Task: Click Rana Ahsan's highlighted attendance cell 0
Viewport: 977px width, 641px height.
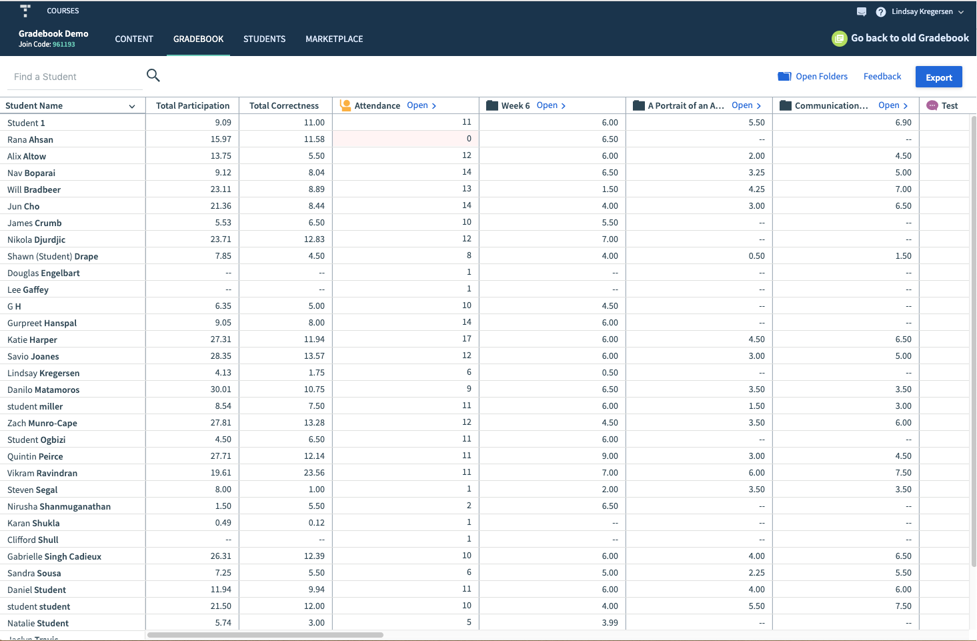Action: coord(405,139)
